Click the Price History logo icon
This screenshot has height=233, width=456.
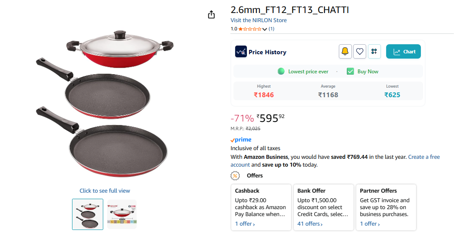[x=241, y=52]
